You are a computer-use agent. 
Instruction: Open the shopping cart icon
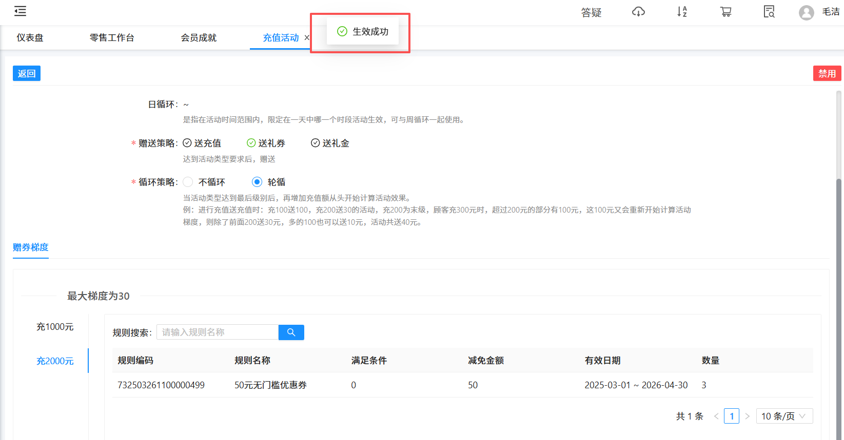(x=725, y=12)
